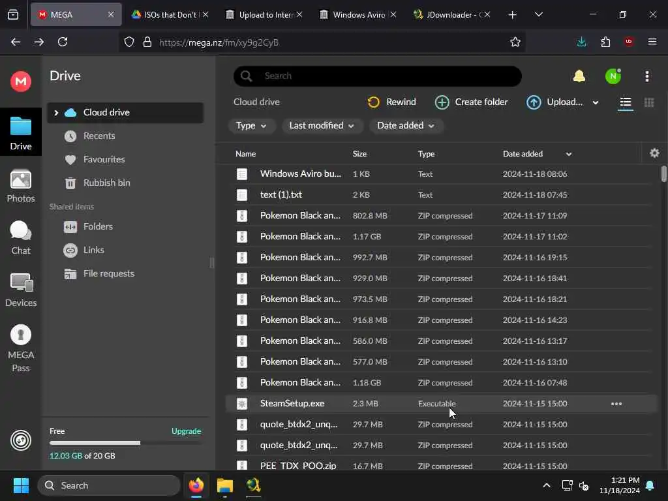The image size is (668, 501).
Task: Select Cloud drive in the tree
Action: 125,112
